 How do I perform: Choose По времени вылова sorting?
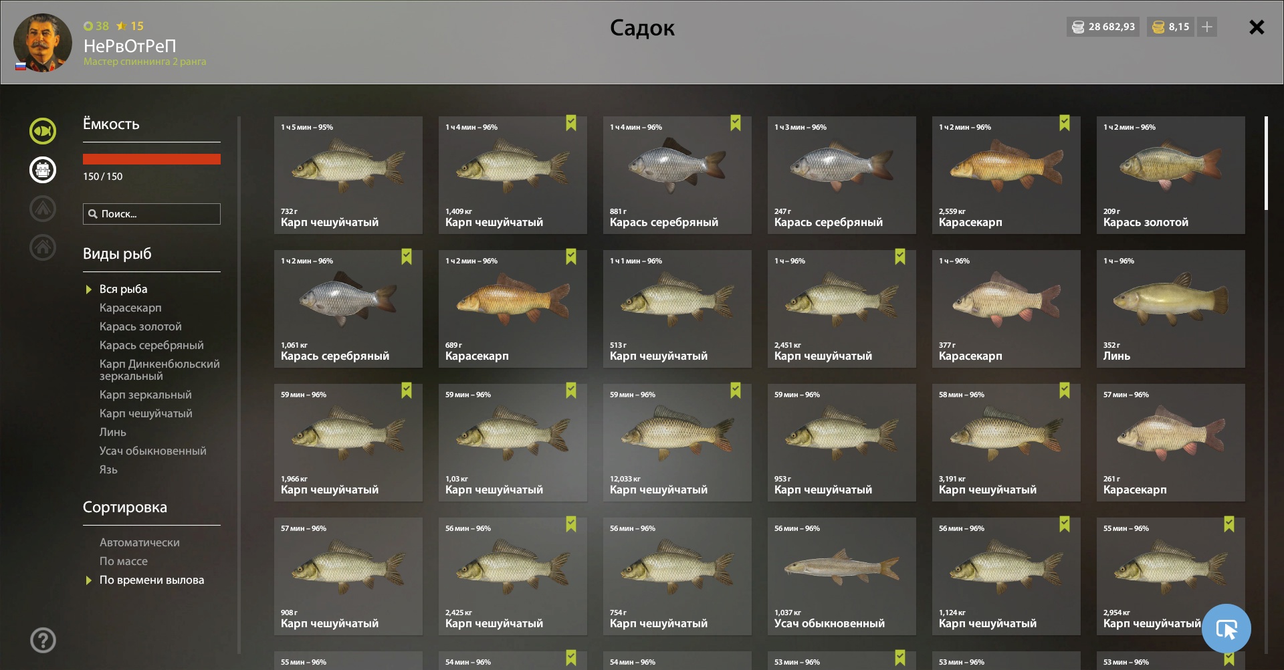[152, 580]
